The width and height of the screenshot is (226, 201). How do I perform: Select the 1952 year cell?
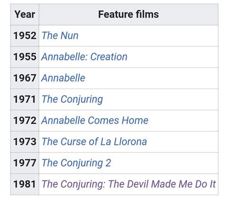[25, 36]
